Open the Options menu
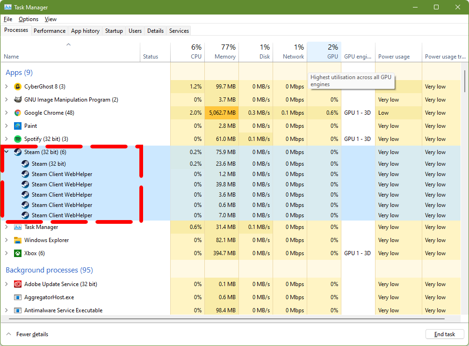469x346 pixels. point(29,19)
